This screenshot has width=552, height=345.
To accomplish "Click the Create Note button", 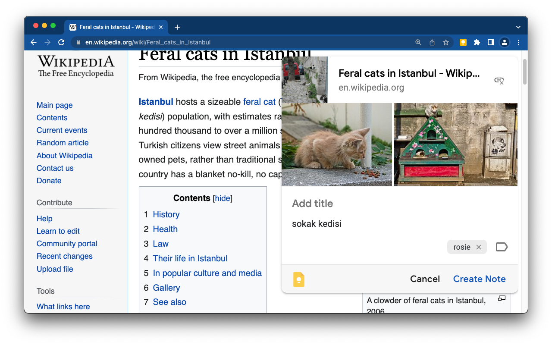I will (x=479, y=279).
